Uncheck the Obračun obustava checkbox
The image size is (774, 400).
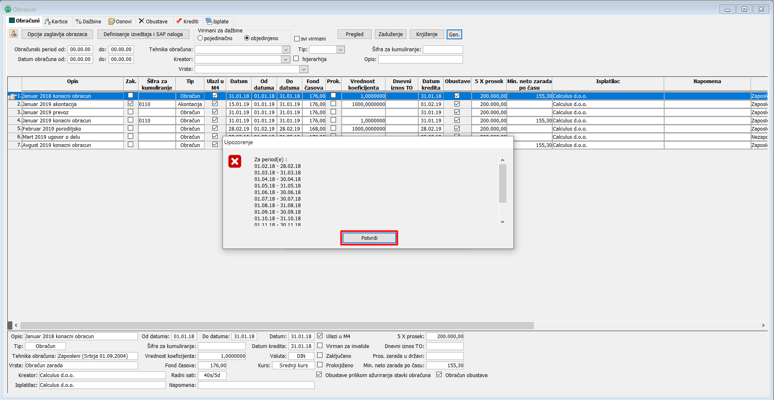point(439,375)
